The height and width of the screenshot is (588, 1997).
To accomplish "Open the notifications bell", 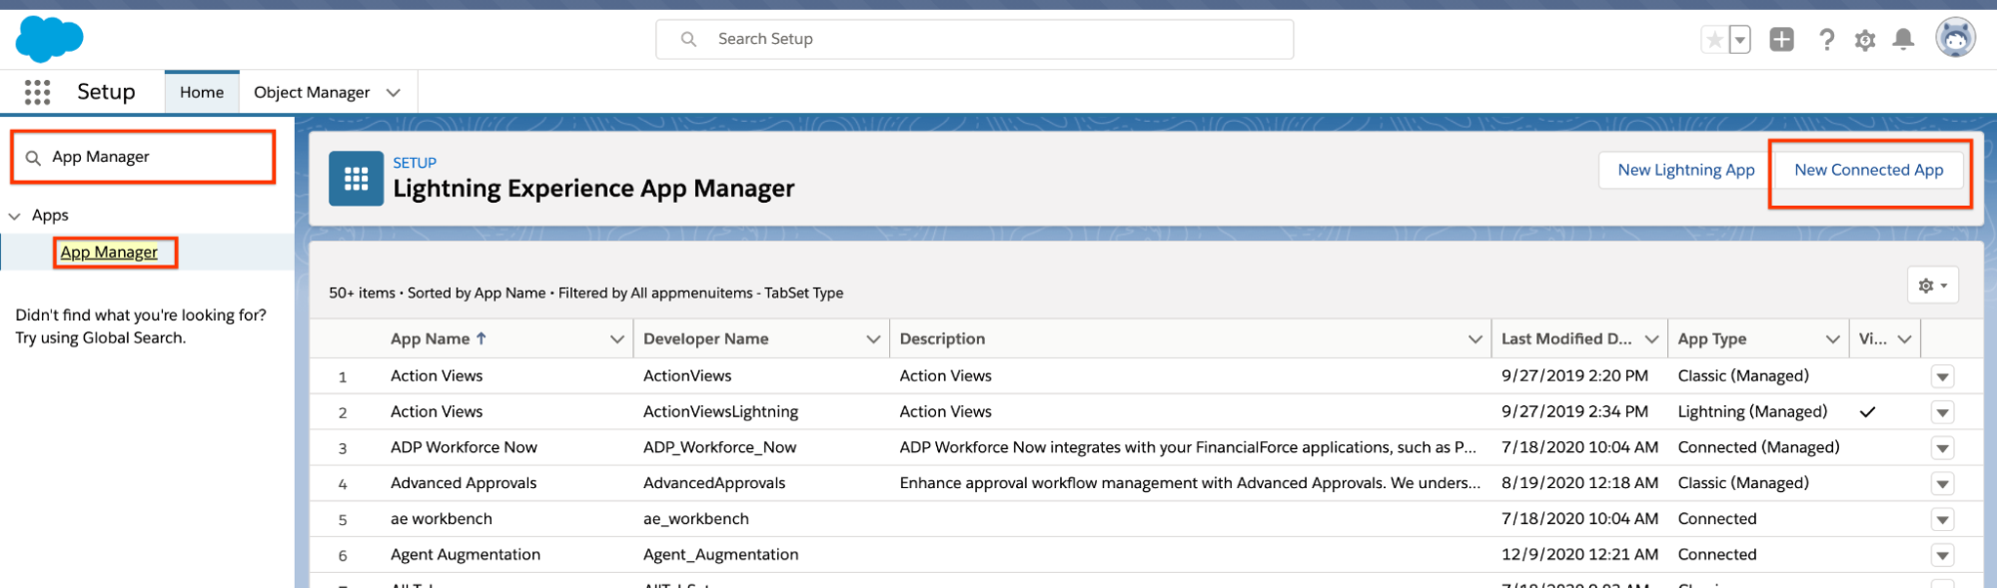I will [1903, 40].
